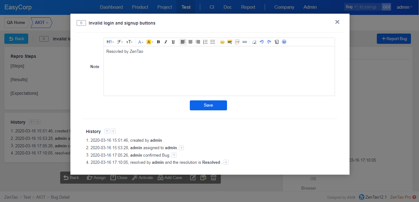Click the redo arrow icon
Screen dimensions: 419x202
coord(269,42)
